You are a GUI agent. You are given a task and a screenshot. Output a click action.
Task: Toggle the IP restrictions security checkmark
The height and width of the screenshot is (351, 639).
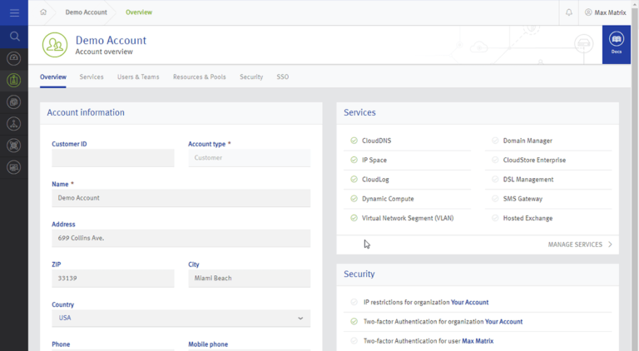click(354, 302)
